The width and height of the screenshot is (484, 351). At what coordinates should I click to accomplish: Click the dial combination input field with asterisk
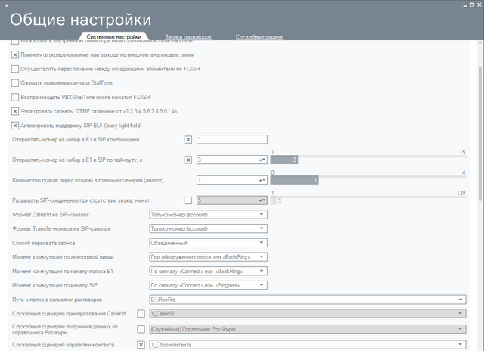tap(231, 139)
